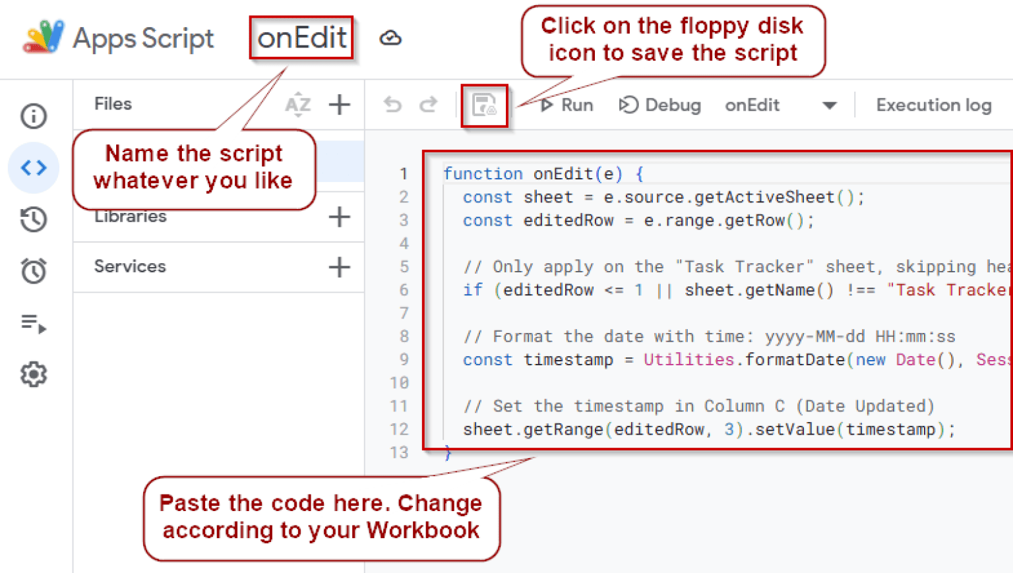Open the Execution log
The width and height of the screenshot is (1013, 573).
coord(933,106)
